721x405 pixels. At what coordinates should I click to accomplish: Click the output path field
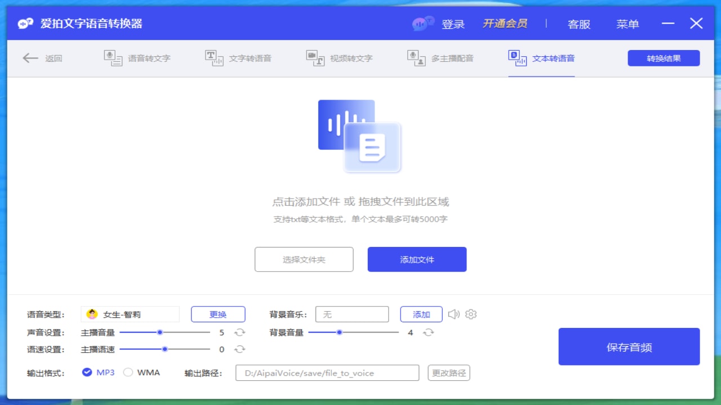(x=327, y=372)
